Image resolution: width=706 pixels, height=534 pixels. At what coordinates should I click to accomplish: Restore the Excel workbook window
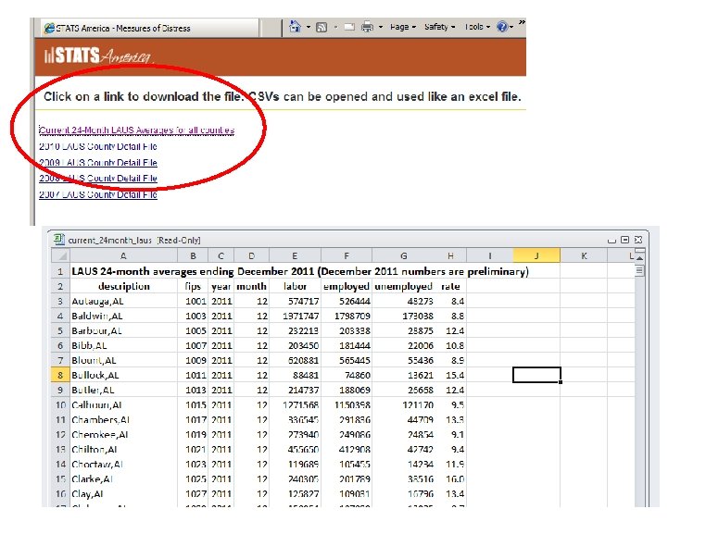(624, 239)
